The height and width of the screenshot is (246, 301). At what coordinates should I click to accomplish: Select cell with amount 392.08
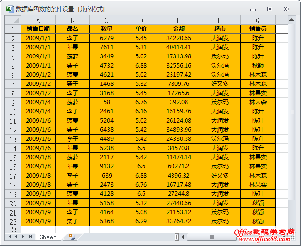click(179, 102)
